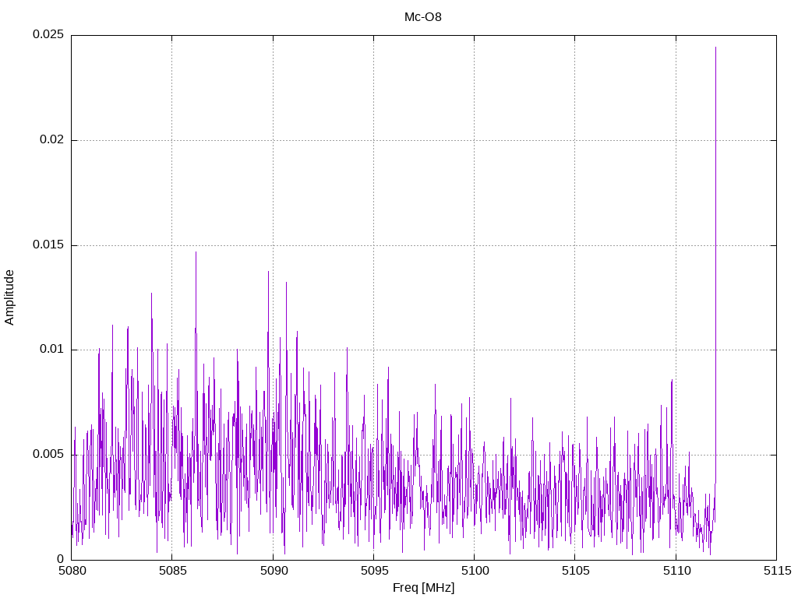Click the 0.02 y-axis tick label
Viewport: 798px width, 598px height.
tap(51, 140)
